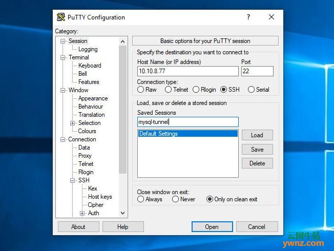Viewport: 334px width, 251px height.
Task: Choose Only on clean exit option
Action: point(210,199)
